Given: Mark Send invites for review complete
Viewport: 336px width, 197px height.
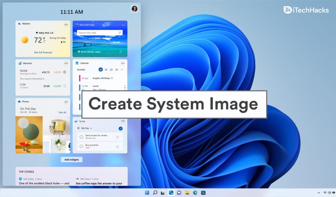Looking at the screenshot, I should (x=81, y=137).
